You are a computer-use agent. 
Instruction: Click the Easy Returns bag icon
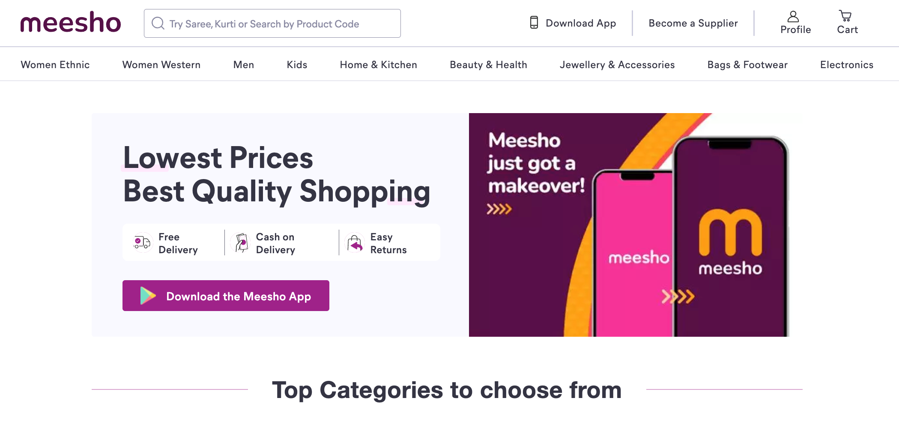[355, 243]
